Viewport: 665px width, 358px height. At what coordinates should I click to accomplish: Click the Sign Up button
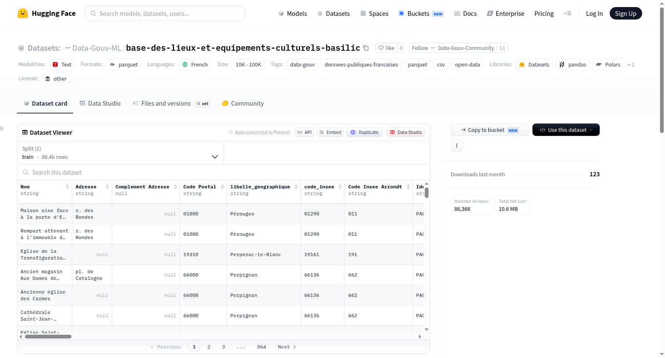(626, 13)
